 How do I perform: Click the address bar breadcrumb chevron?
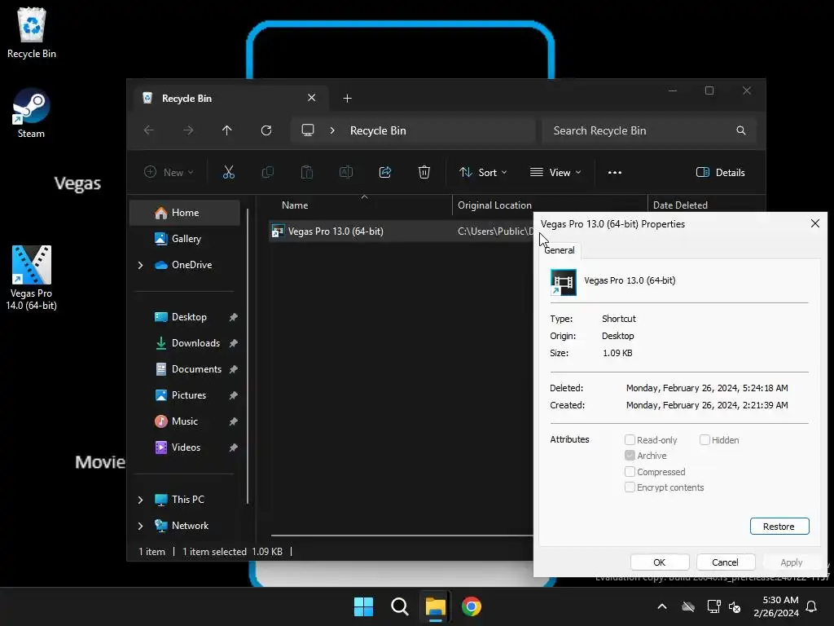coord(332,130)
